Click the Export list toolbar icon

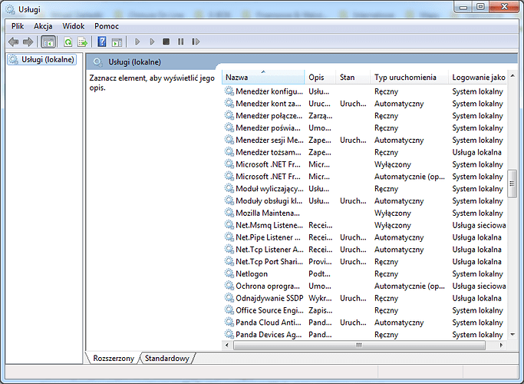(83, 41)
